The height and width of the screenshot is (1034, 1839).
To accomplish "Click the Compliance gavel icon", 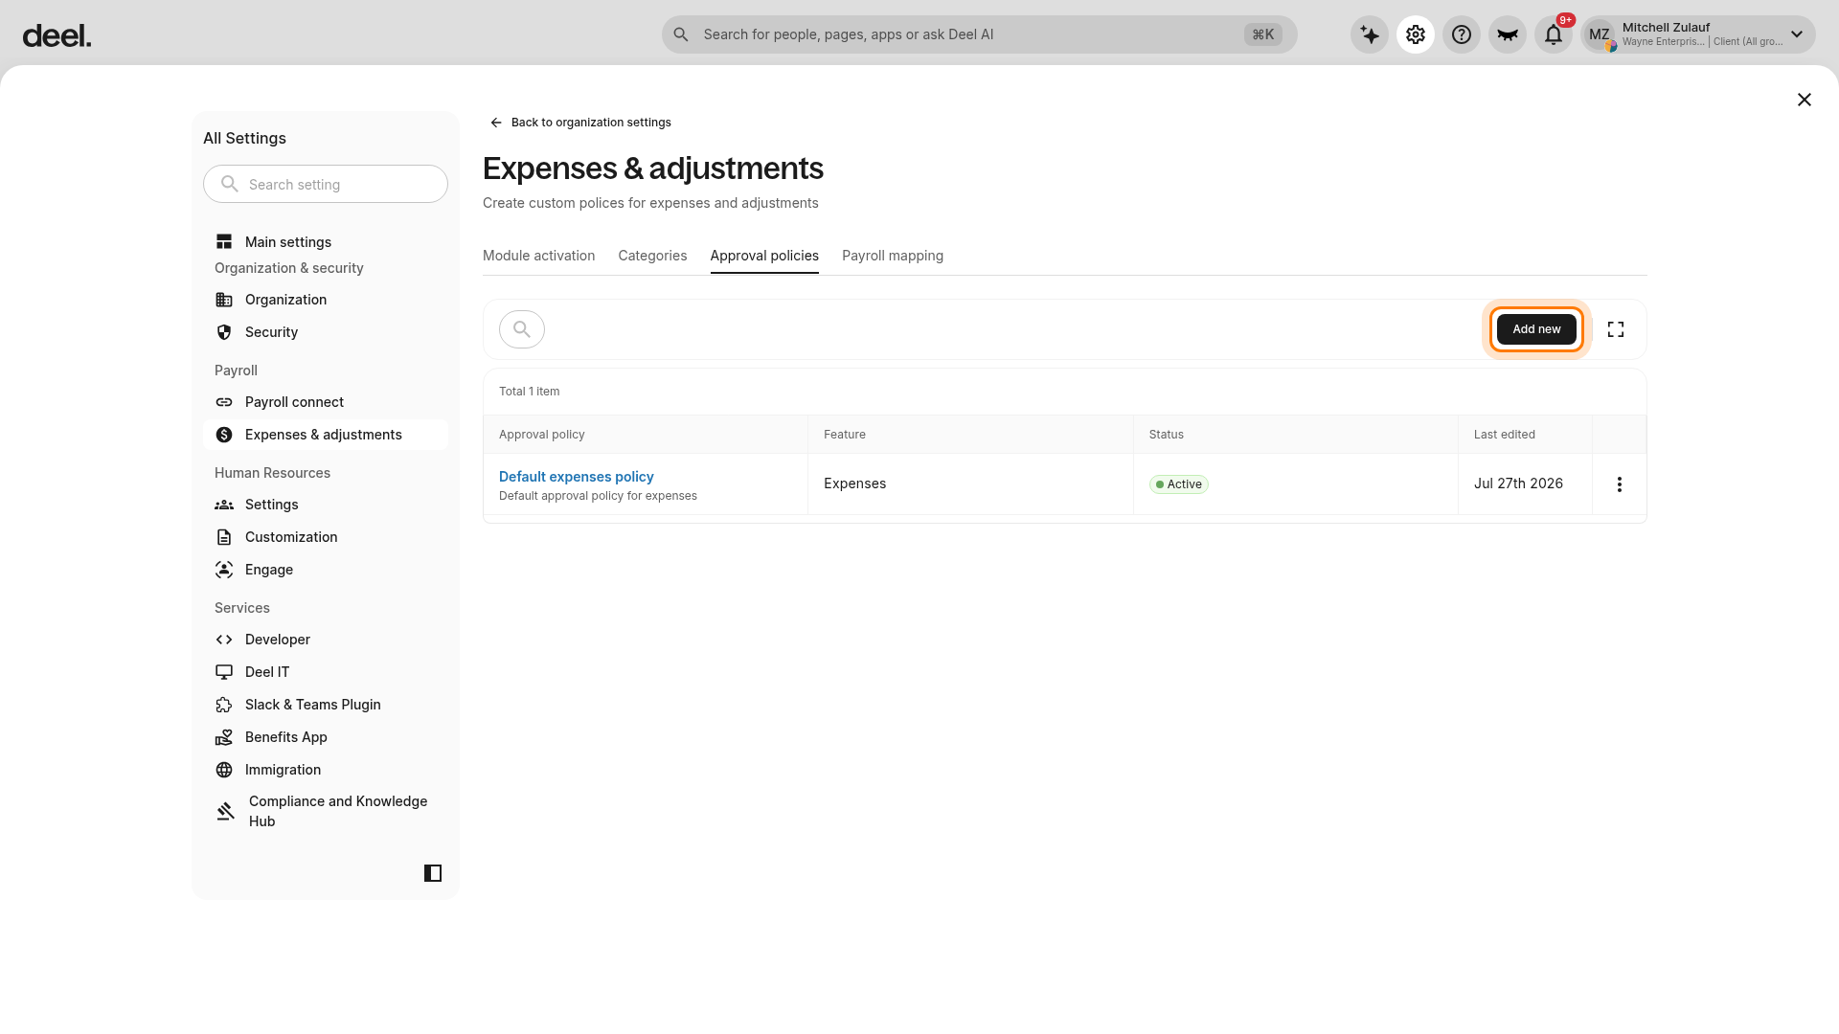I will pos(225,811).
